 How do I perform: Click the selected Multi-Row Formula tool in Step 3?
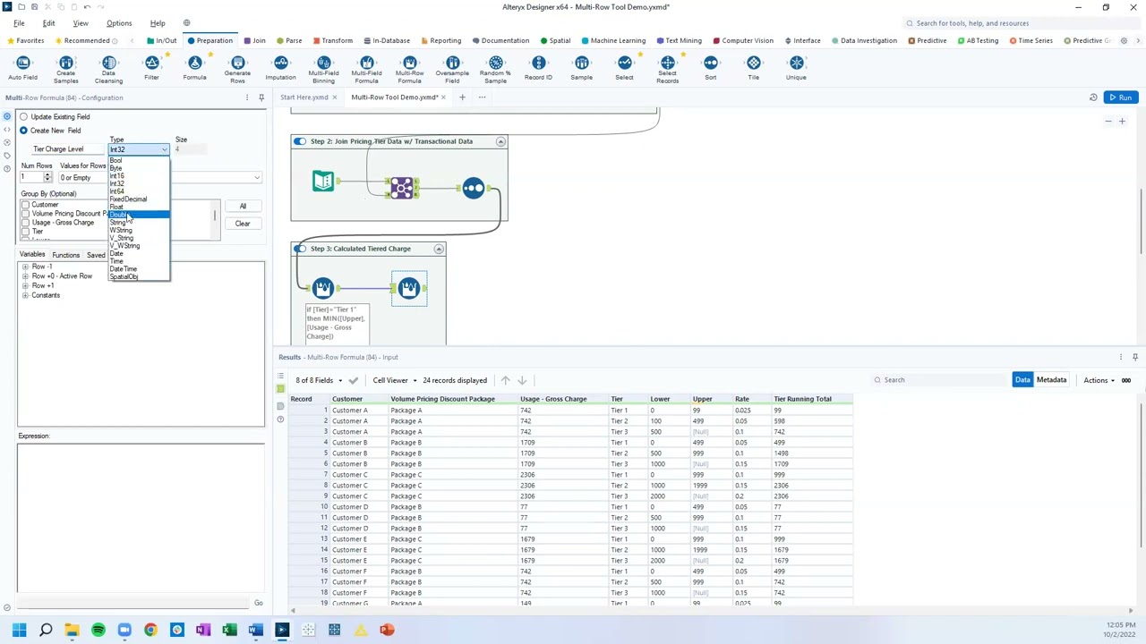click(409, 288)
